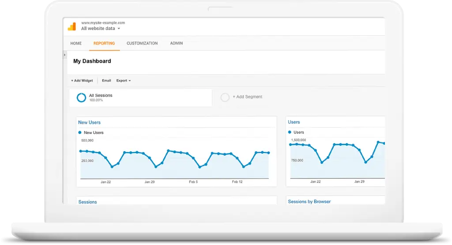Screen dimensions: 452x245
Task: Click the Google Analytics logo icon
Action: [72, 26]
